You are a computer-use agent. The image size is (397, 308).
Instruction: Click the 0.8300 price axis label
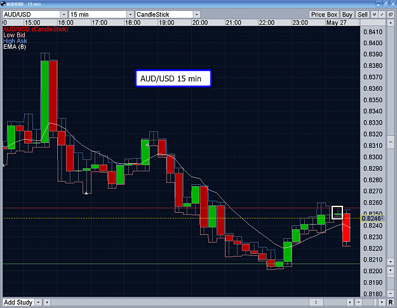[x=373, y=157]
